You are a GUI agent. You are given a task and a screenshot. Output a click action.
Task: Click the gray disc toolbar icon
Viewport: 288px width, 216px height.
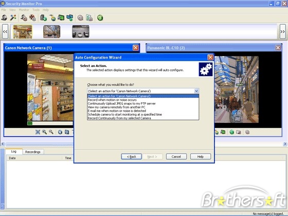point(80,18)
